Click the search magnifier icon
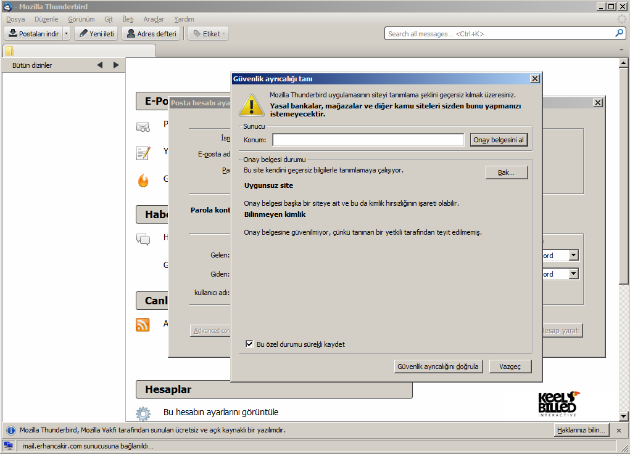This screenshot has height=454, width=630. [x=619, y=33]
